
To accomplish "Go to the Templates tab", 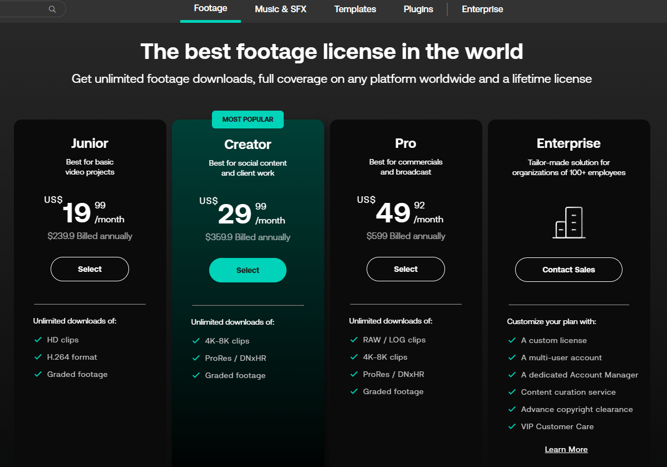I will point(355,9).
